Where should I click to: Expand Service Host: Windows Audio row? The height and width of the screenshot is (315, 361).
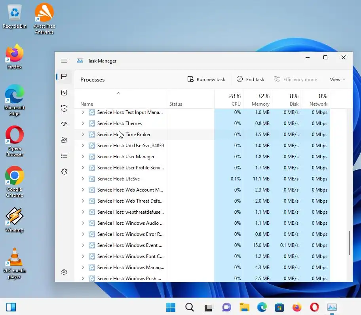(x=83, y=223)
